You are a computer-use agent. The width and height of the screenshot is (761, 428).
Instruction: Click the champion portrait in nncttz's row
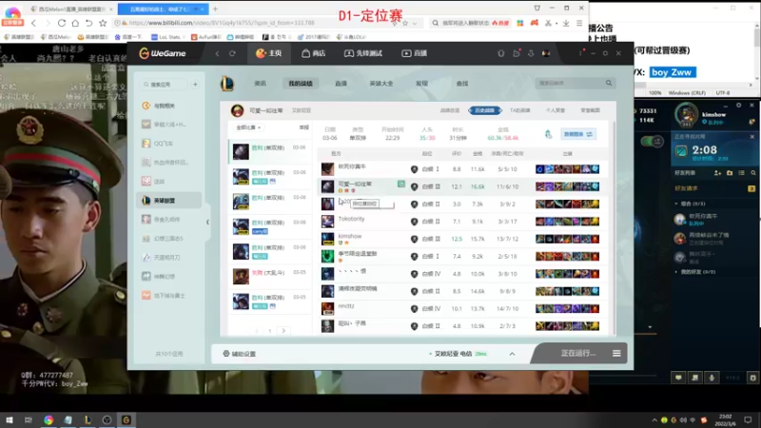(x=327, y=308)
